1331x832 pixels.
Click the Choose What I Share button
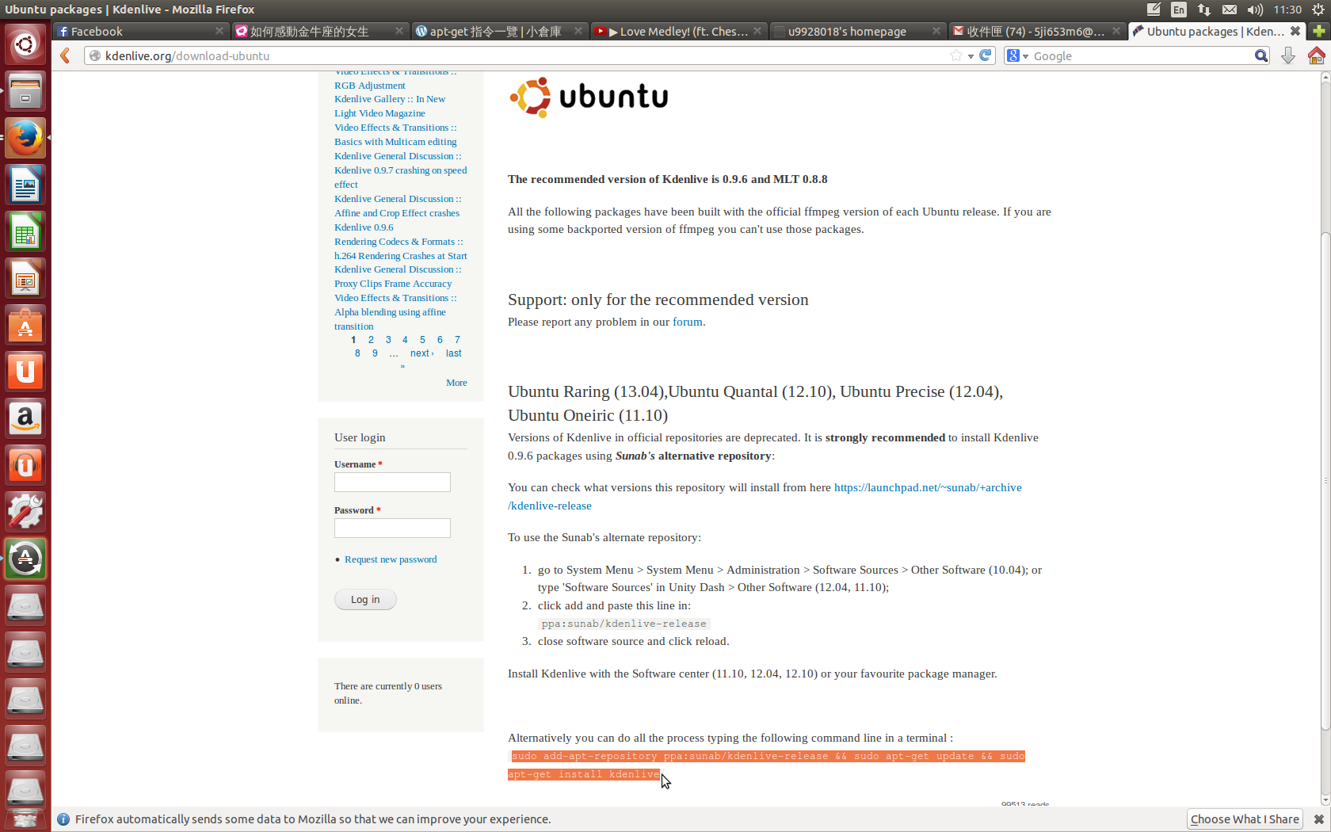point(1245,819)
